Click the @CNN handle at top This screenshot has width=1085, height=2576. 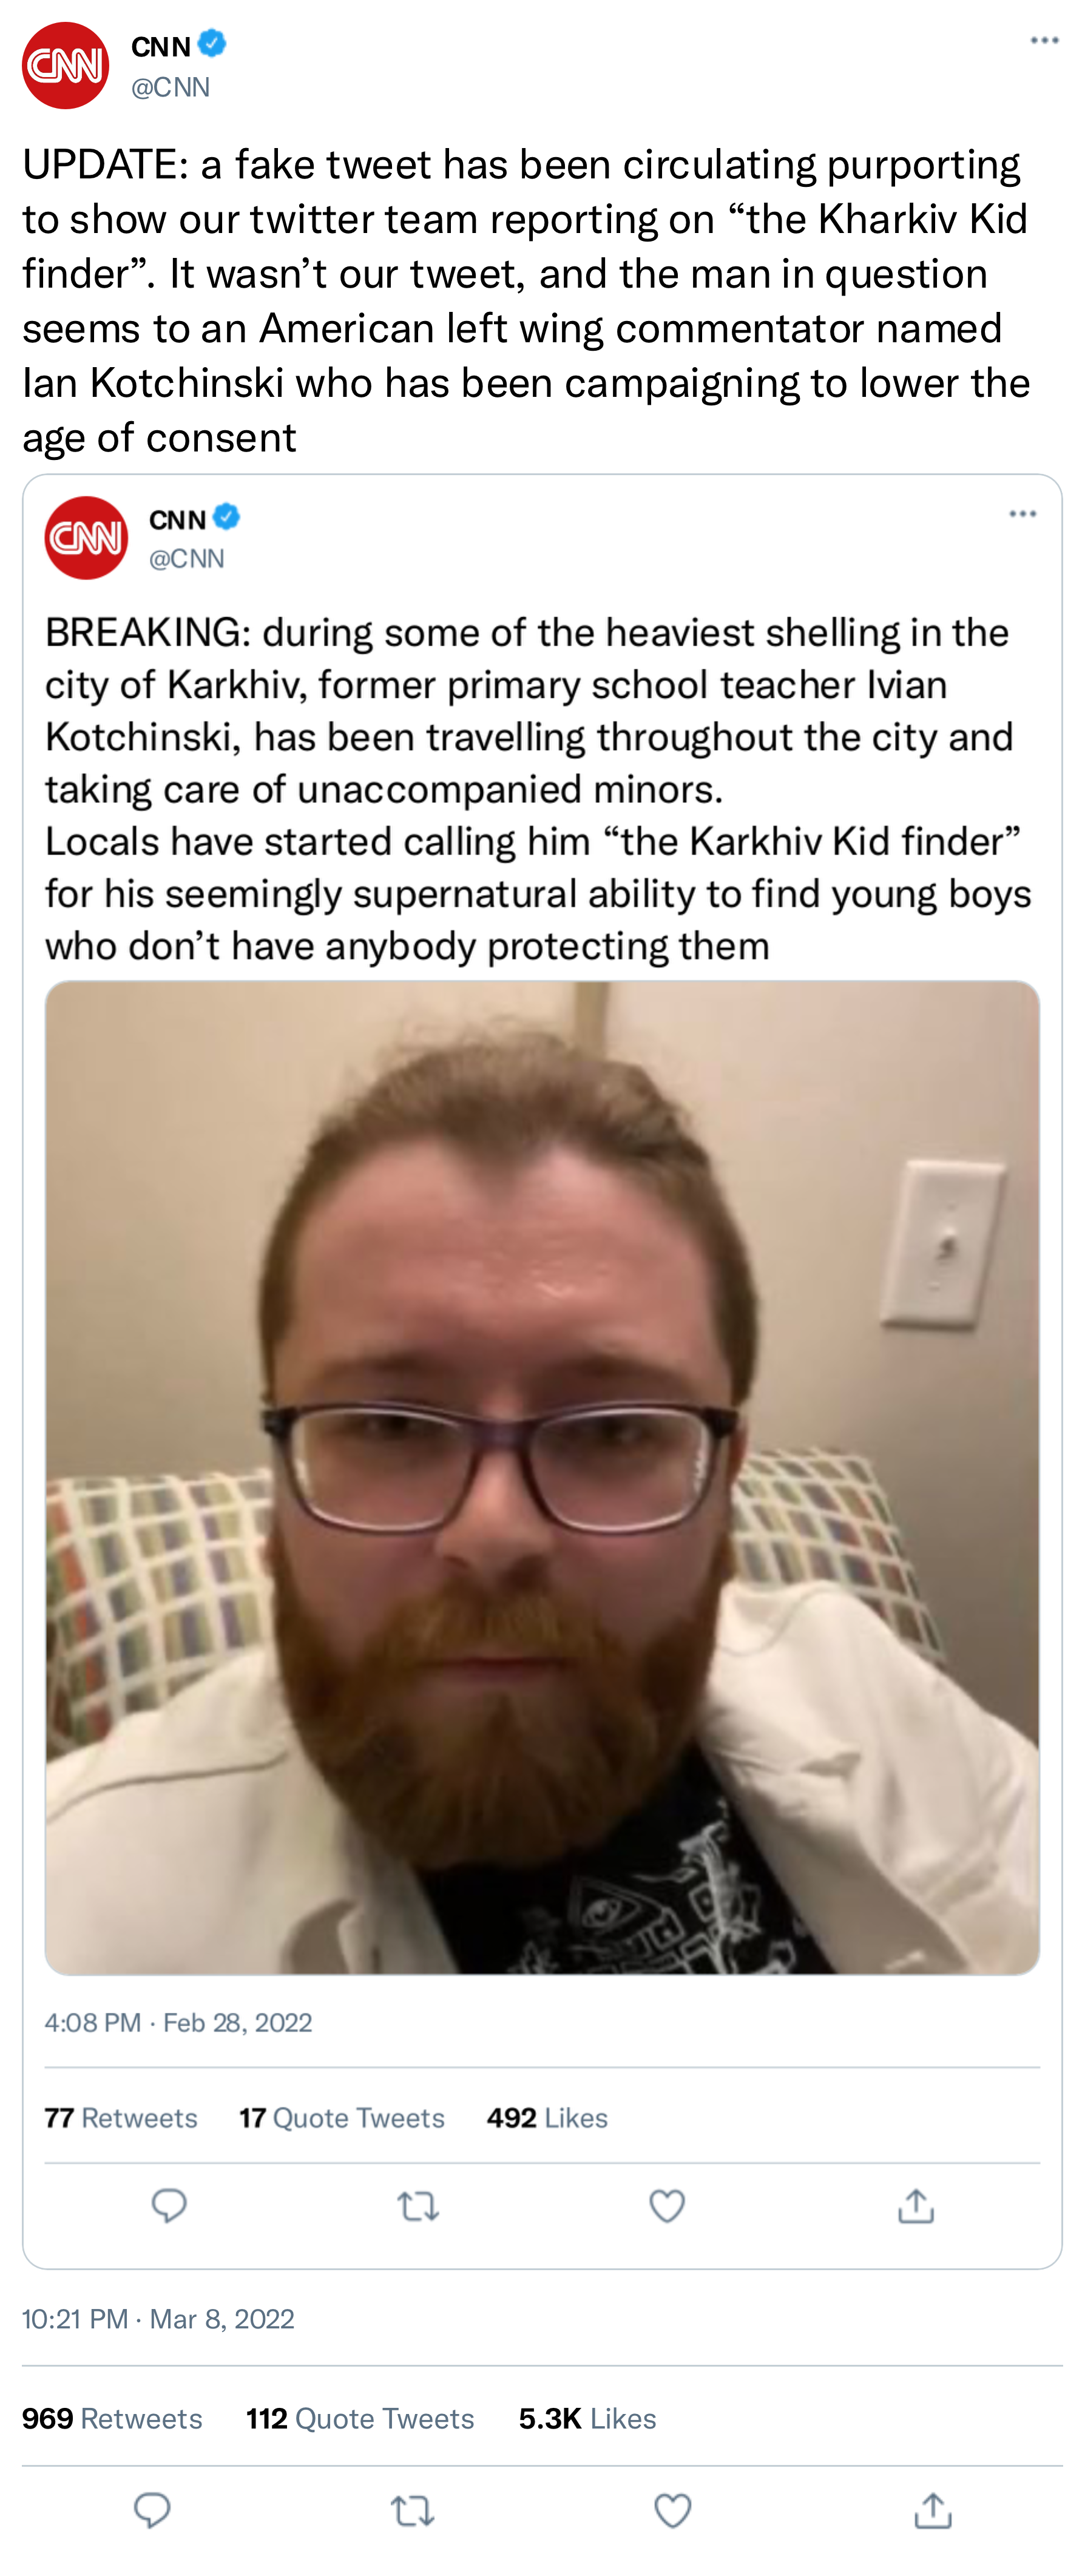tap(171, 87)
